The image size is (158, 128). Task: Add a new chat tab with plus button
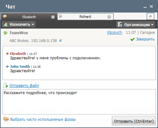[150, 16]
